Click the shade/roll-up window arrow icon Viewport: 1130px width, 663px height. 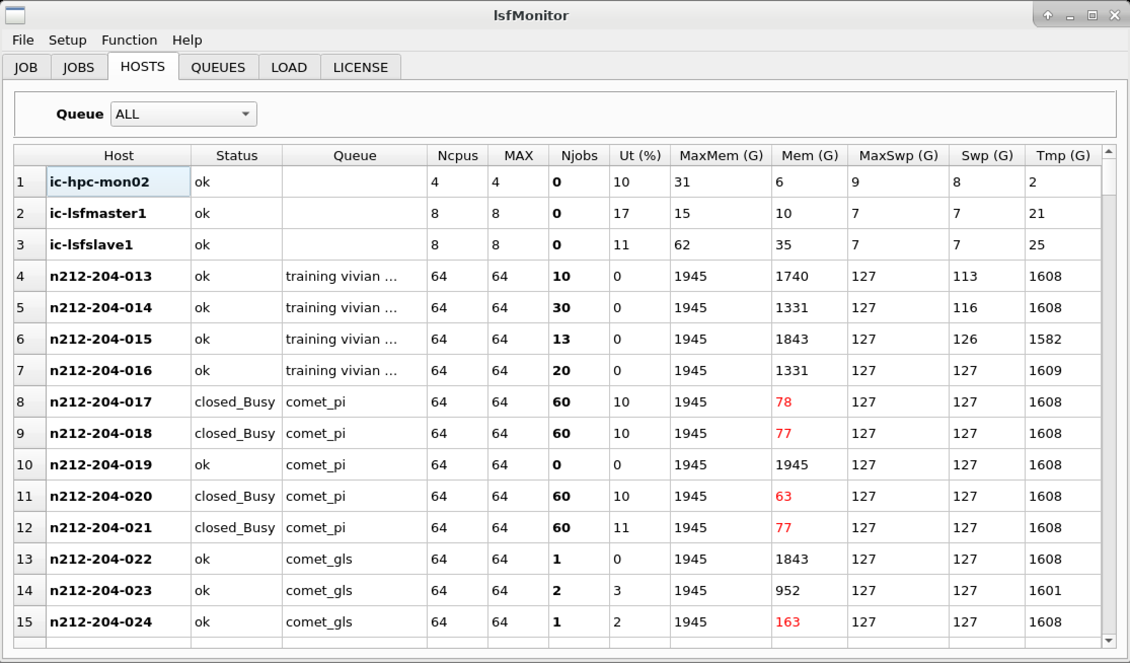point(1047,15)
